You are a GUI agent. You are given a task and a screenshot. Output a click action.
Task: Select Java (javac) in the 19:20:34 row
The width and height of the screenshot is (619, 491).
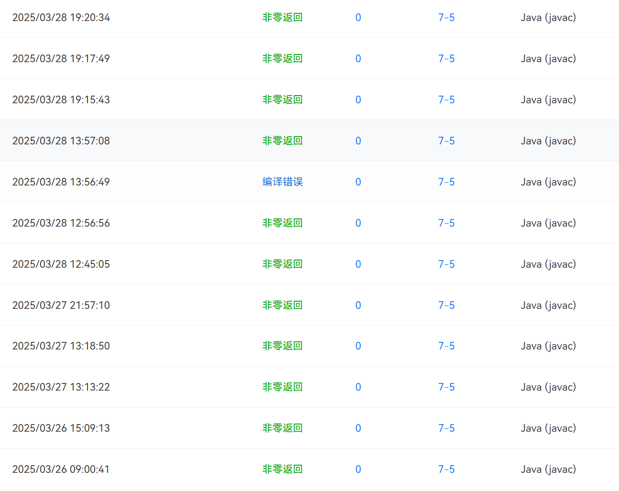tap(548, 18)
